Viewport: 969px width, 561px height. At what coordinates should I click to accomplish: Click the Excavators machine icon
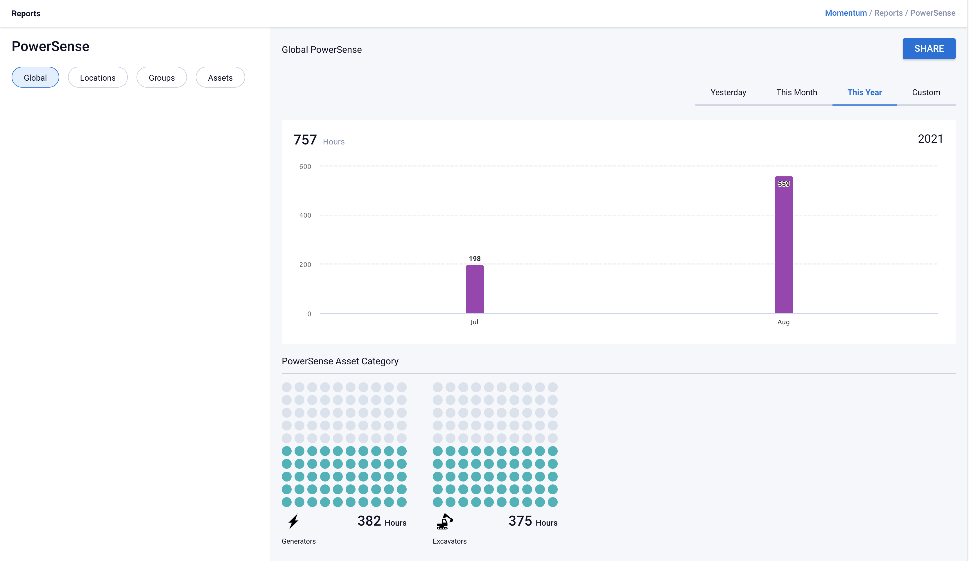(444, 522)
